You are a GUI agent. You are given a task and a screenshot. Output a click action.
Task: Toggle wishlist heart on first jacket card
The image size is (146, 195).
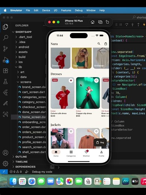pyautogui.click(x=71, y=131)
